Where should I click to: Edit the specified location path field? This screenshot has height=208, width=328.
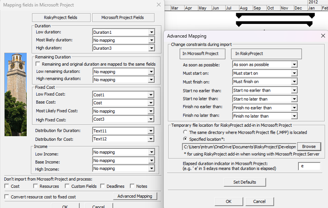pyautogui.click(x=239, y=147)
